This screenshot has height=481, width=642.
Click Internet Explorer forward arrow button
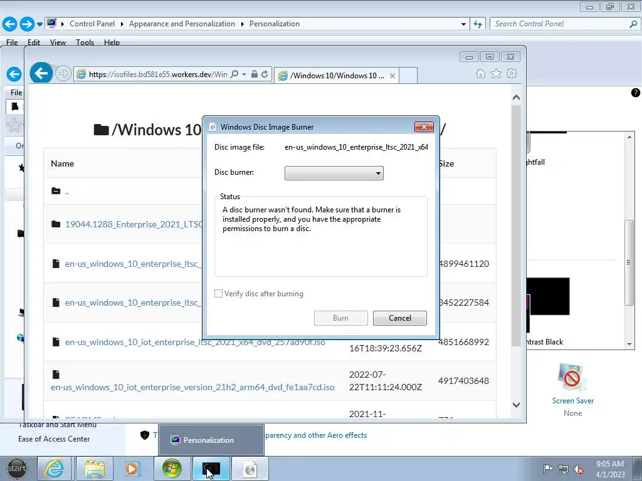[x=63, y=74]
